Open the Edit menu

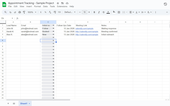(x=15, y=7)
